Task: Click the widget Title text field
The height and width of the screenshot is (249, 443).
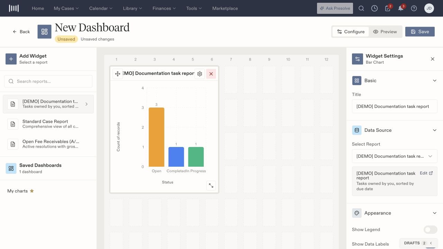Action: point(395,107)
